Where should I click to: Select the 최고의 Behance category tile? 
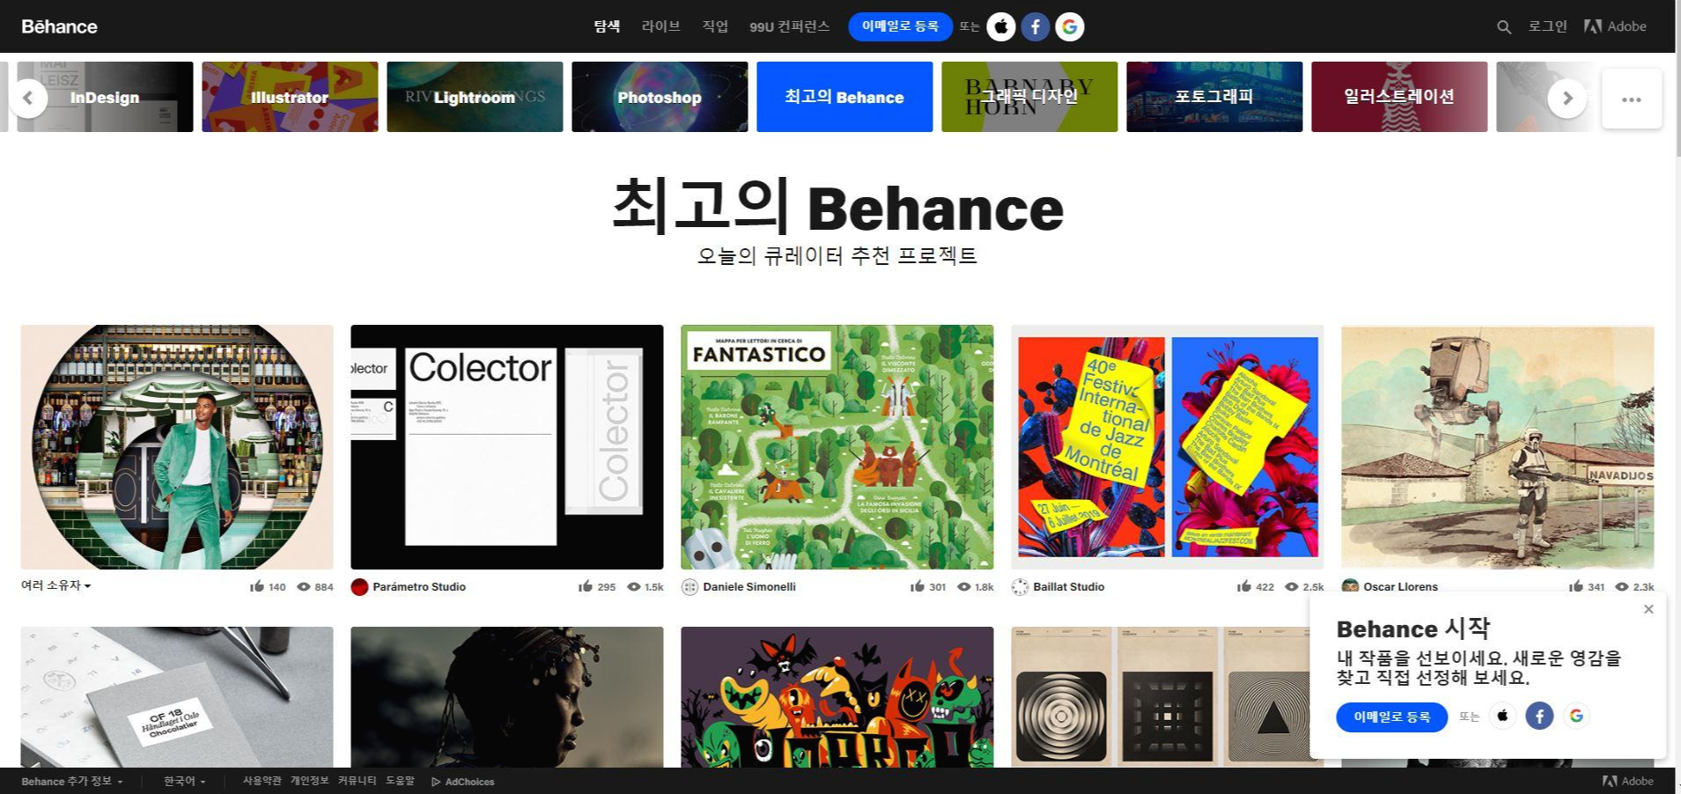(844, 97)
